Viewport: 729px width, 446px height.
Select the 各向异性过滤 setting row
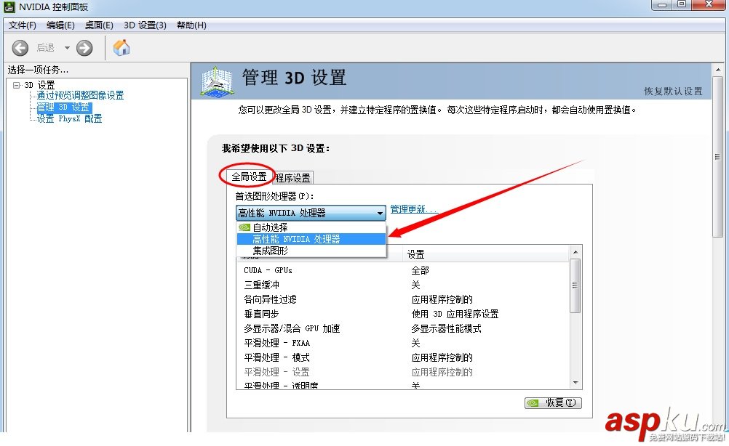point(402,299)
